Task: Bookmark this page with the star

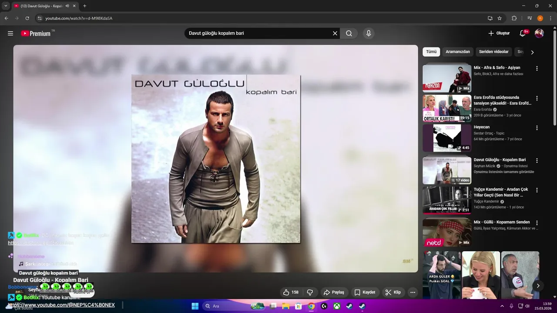Action: point(500,18)
